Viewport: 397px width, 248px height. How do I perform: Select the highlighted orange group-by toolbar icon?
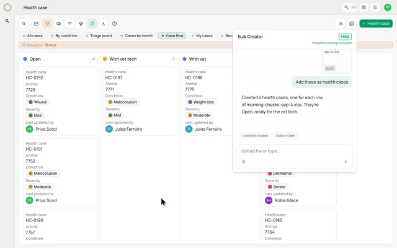47,24
